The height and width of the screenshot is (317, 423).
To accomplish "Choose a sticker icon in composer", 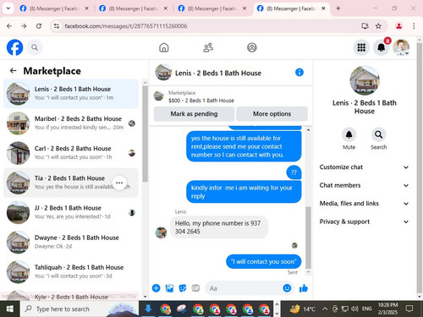I will 183,288.
